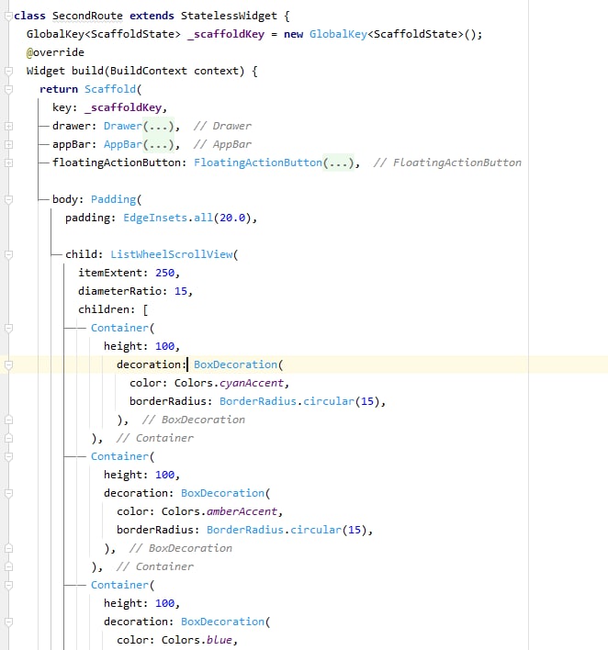Click Colors.cyanAccent

229,383
